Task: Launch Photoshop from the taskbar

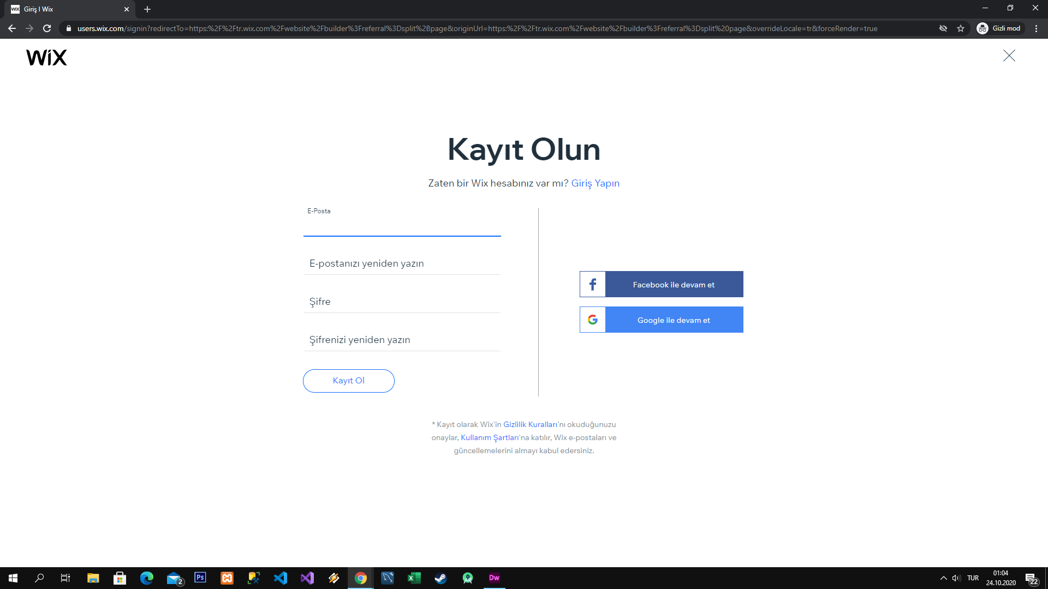Action: [x=200, y=578]
